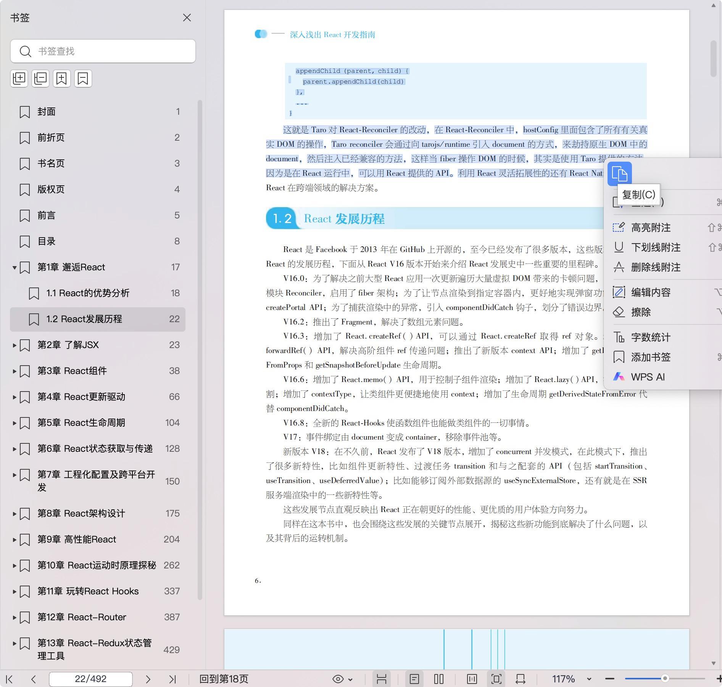Toggle single page view mode
The image size is (722, 687).
pos(414,679)
